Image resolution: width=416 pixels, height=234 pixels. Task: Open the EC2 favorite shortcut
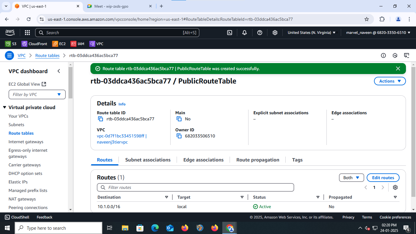59,44
